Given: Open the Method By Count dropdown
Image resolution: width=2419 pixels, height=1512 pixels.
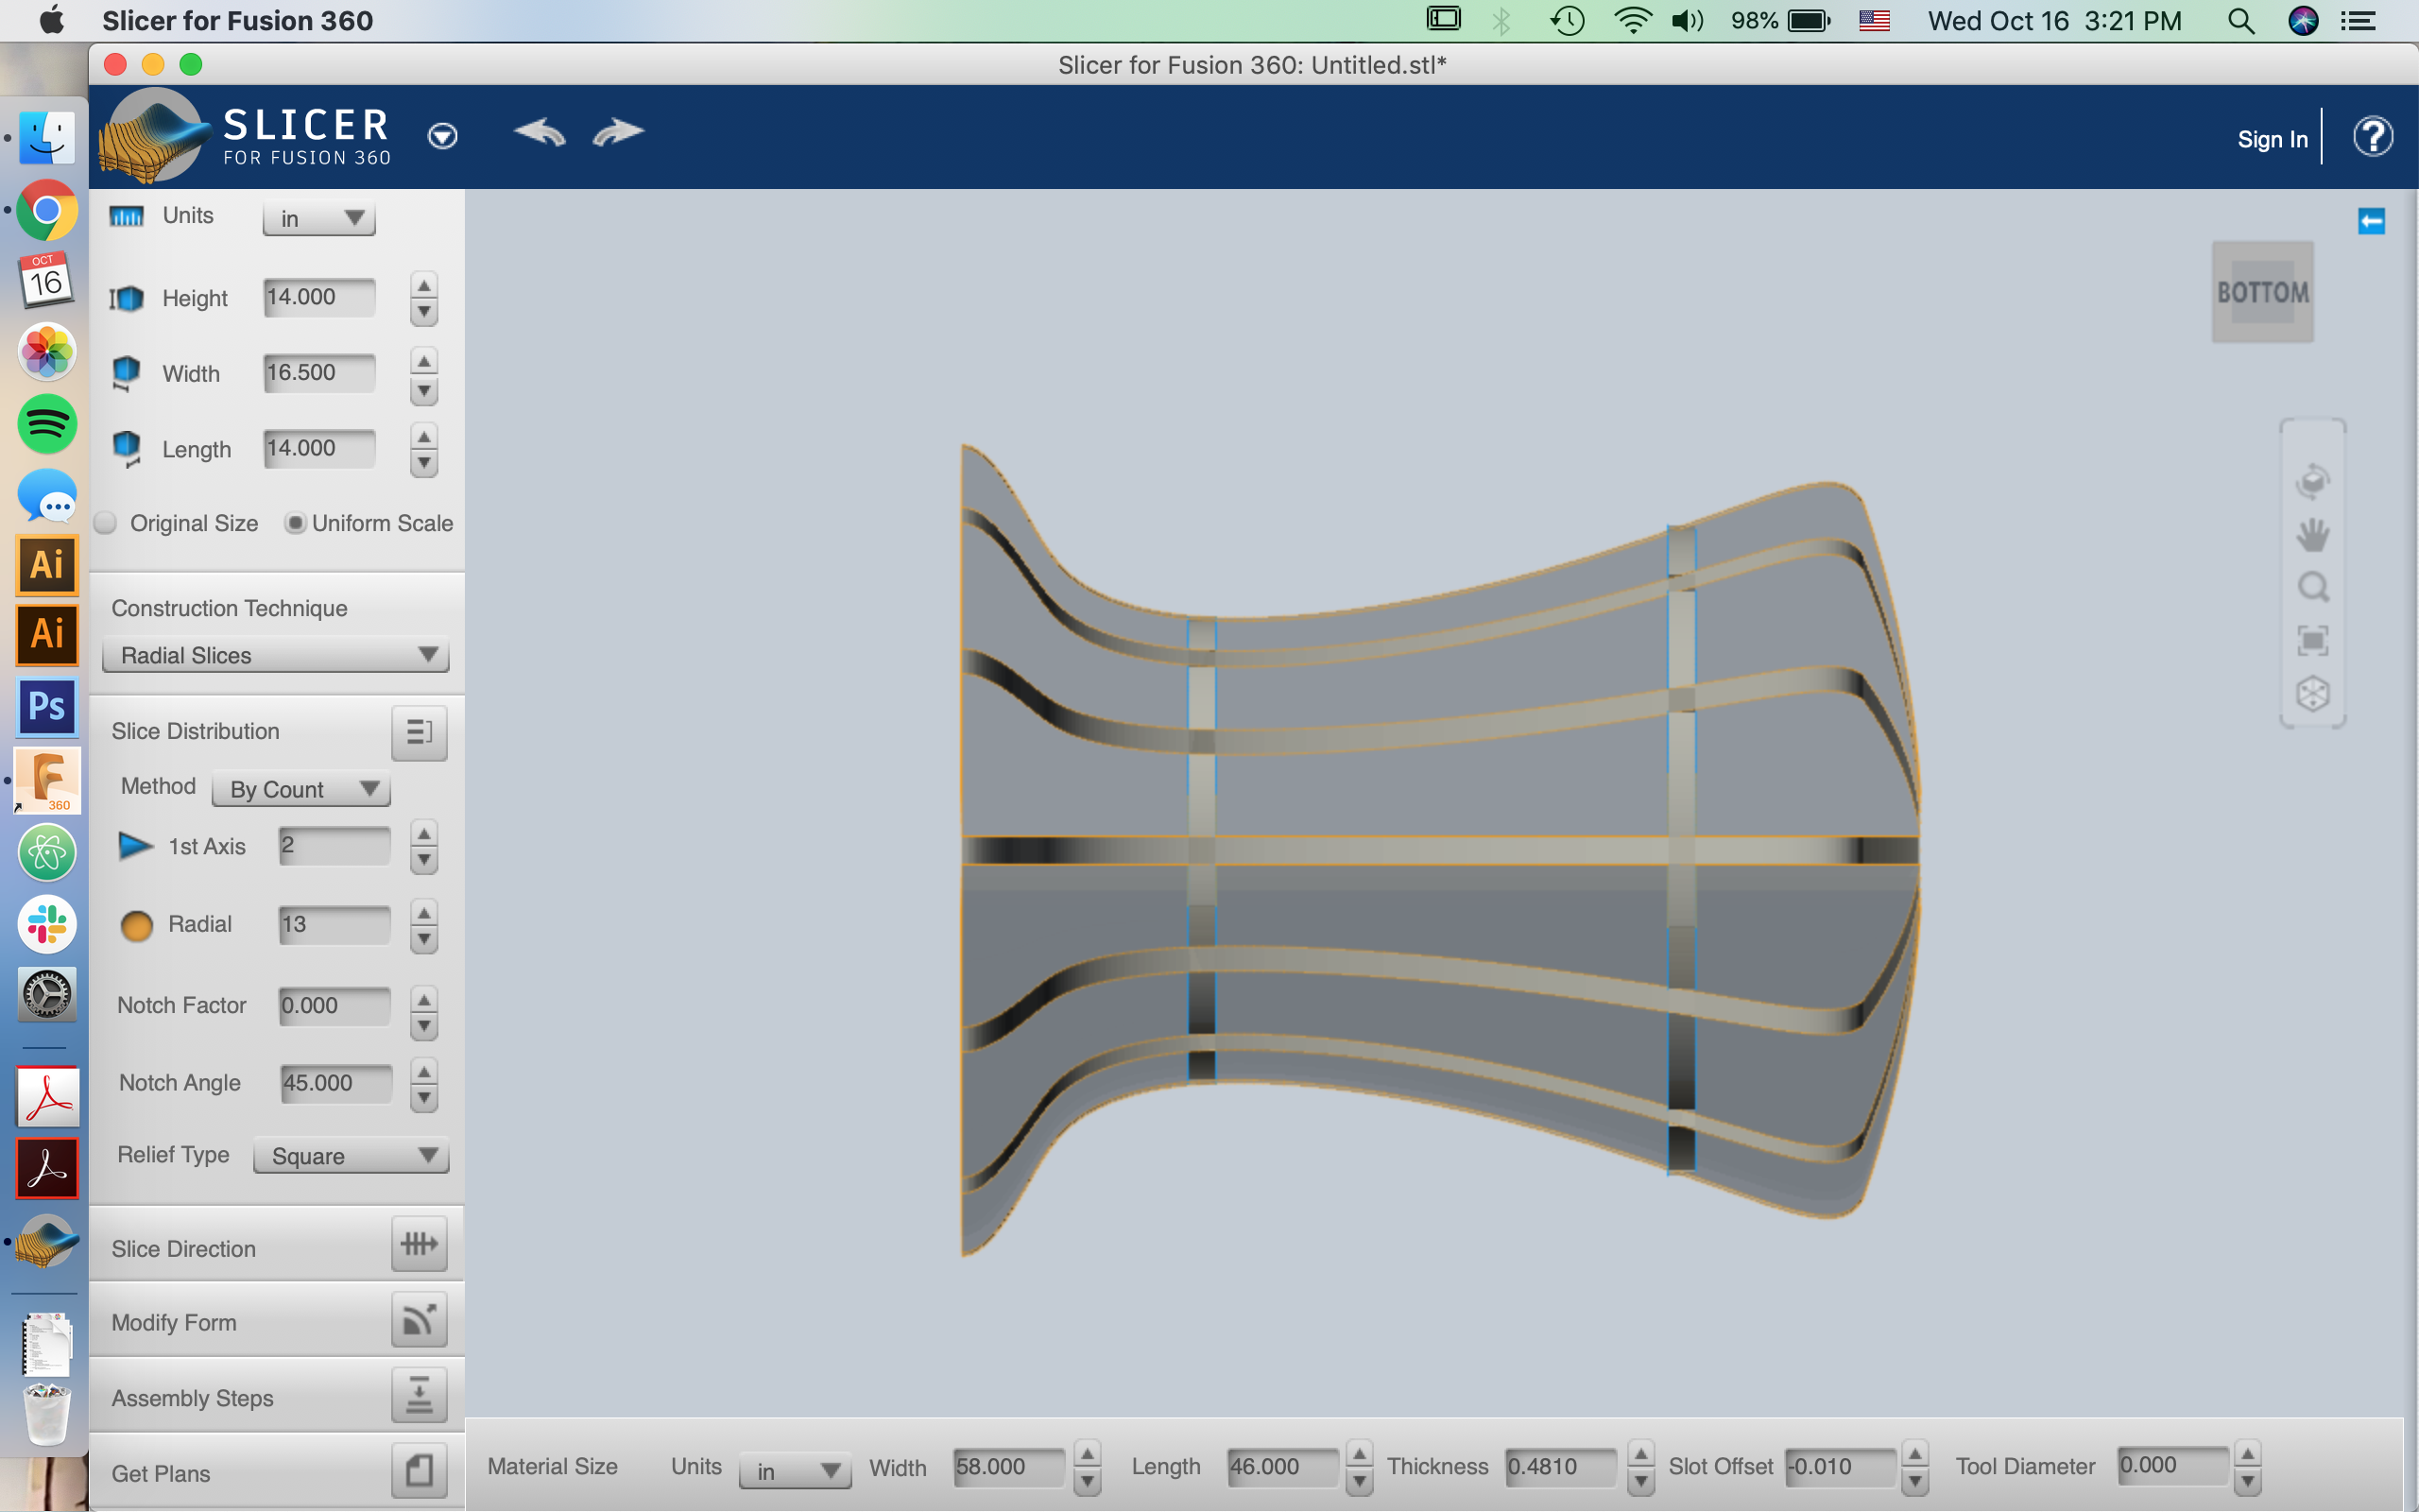Looking at the screenshot, I should pyautogui.click(x=300, y=789).
